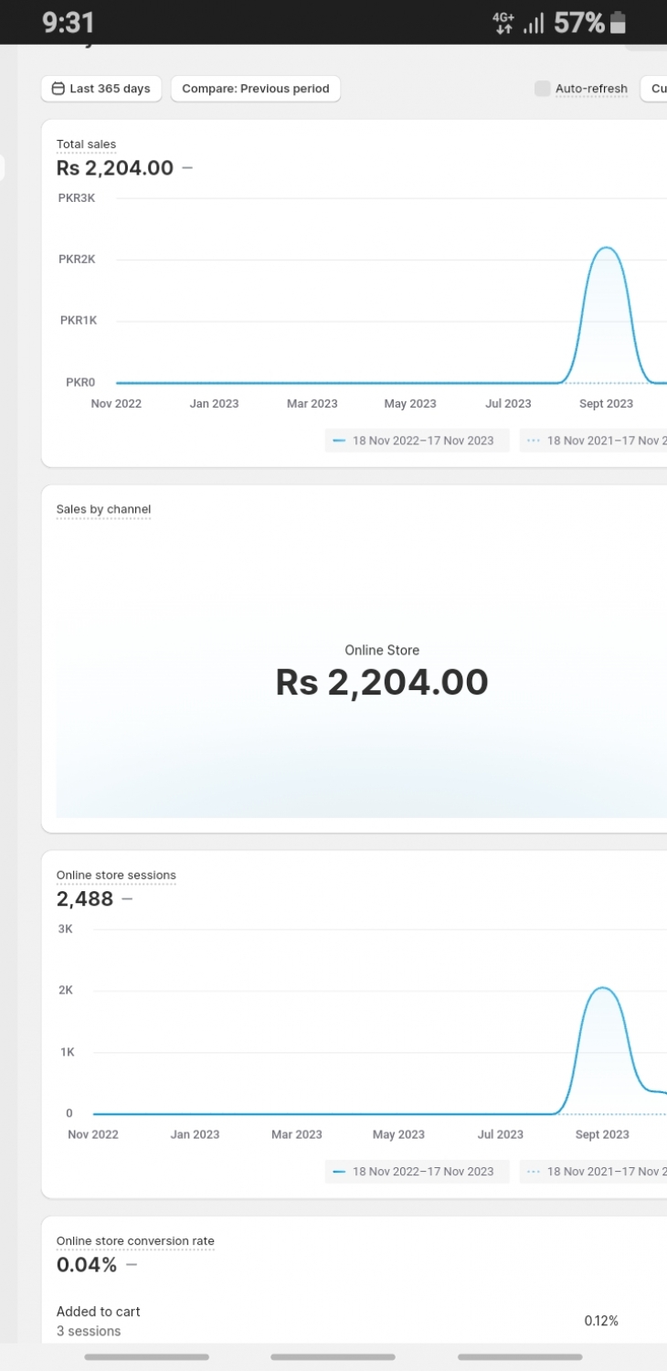Tap the 9:31 clock in the status bar
The image size is (667, 1371).
69,22
